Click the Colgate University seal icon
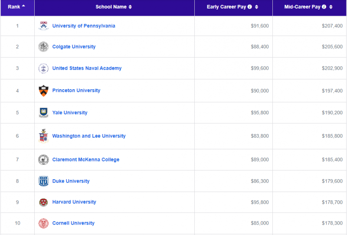347x235 pixels. 43,47
